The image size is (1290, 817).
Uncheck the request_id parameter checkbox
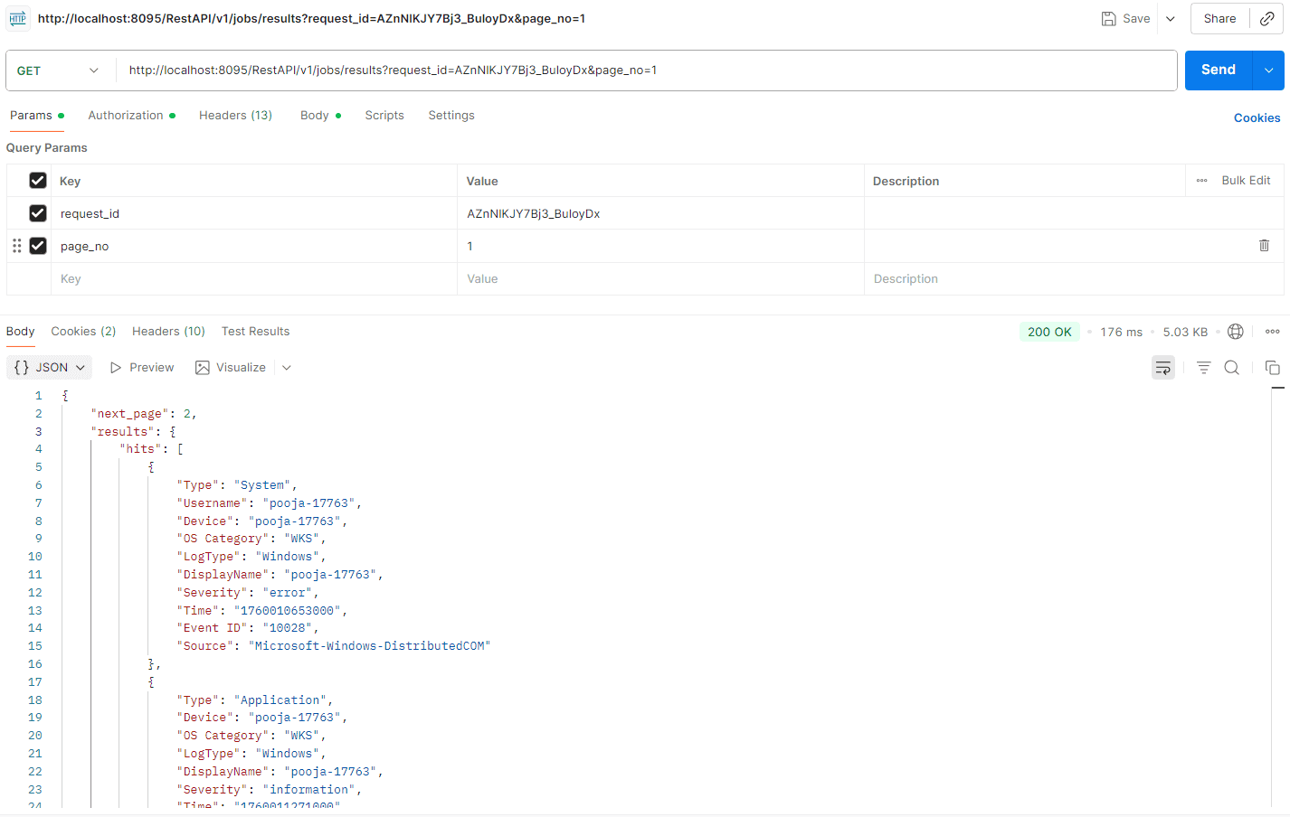[x=38, y=213]
